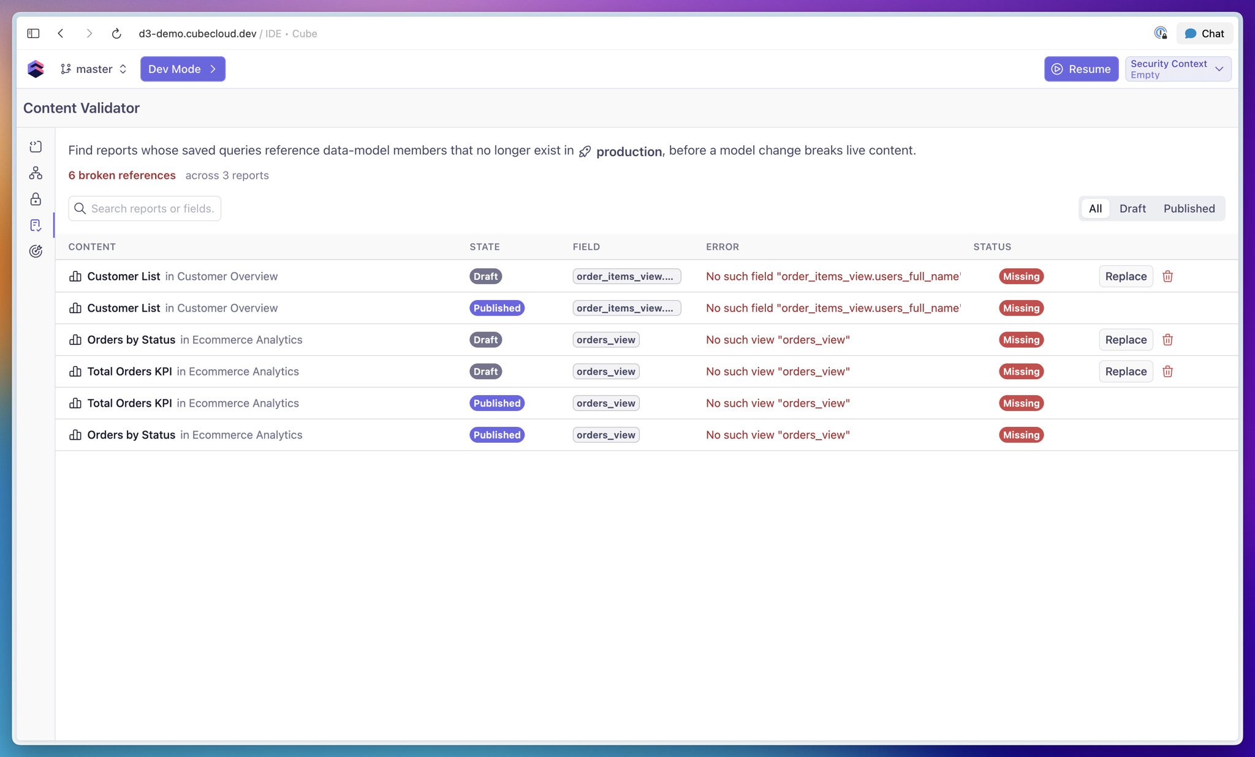
Task: Select the All filter tab
Action: pyautogui.click(x=1095, y=208)
